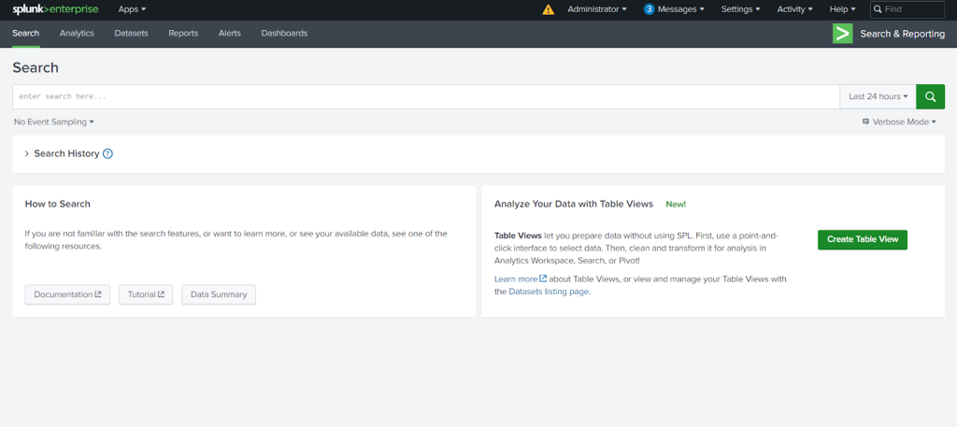Focus the 'enter search here...' search bar
Viewport: 957px width, 427px height.
pos(426,97)
